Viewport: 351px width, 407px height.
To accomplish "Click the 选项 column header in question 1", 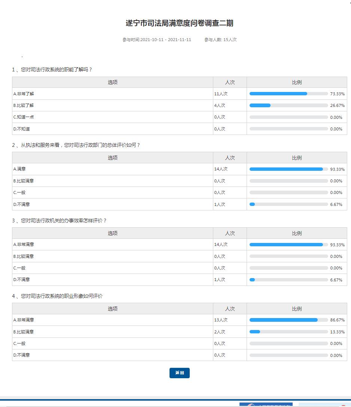I will [113, 82].
